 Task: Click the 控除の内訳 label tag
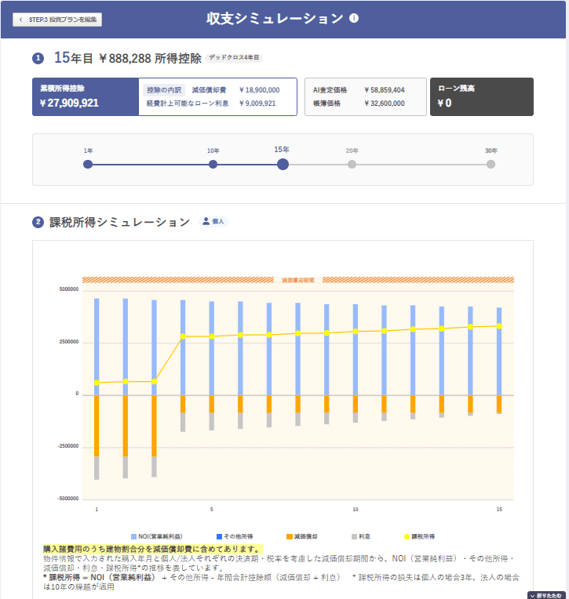(165, 89)
